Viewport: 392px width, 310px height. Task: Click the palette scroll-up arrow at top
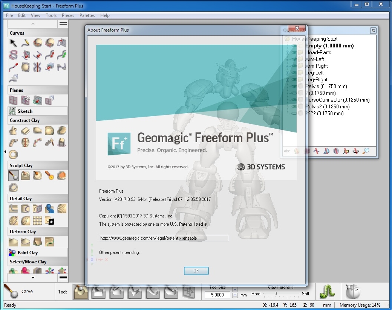click(x=33, y=24)
